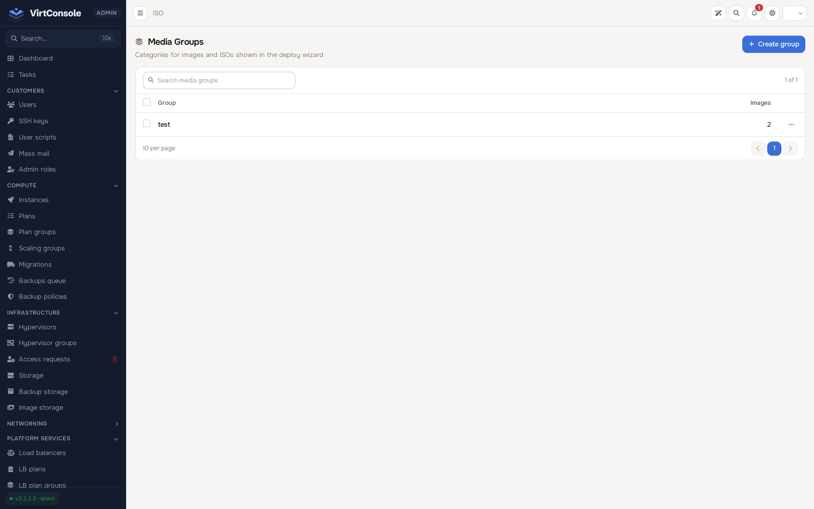Open the notifications bell

754,13
